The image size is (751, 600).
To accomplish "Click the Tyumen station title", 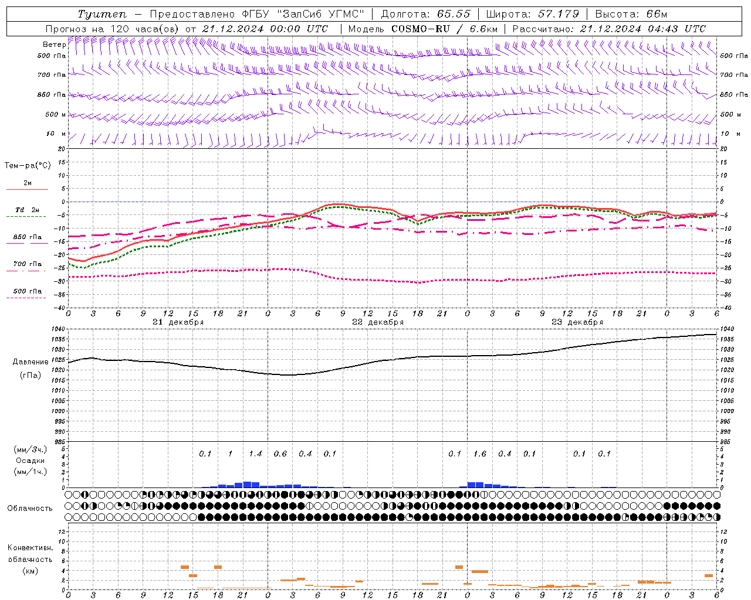I will click(x=103, y=14).
